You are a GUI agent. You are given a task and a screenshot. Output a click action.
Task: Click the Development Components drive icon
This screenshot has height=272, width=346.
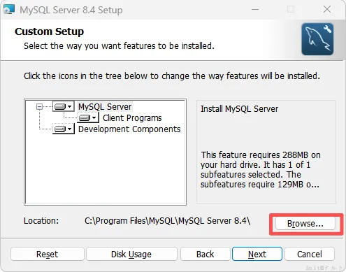click(x=60, y=129)
